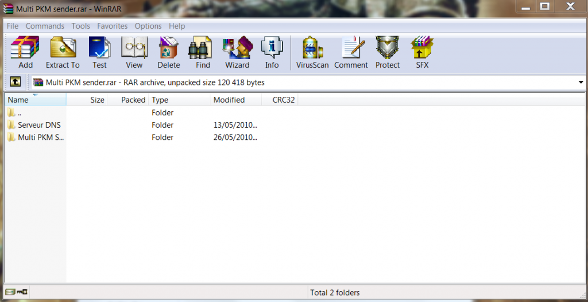The width and height of the screenshot is (588, 302).
Task: Minimize the WinRAR window
Action: [x=526, y=6]
